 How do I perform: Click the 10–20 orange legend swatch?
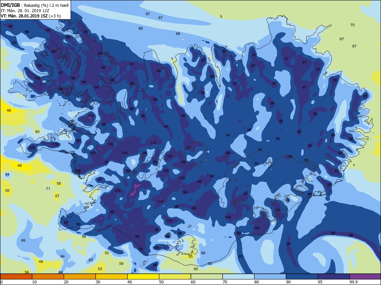click(48, 277)
